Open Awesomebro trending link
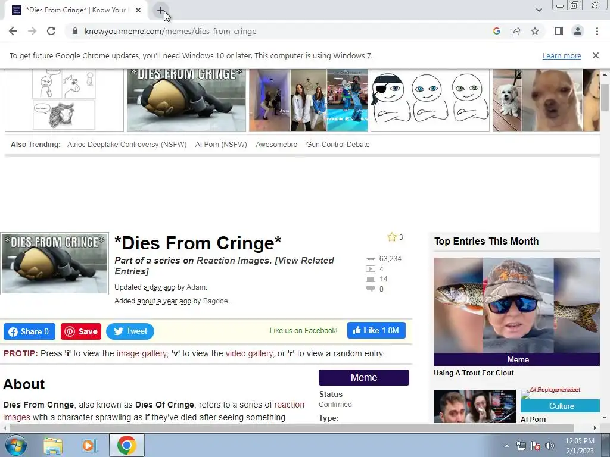 pyautogui.click(x=276, y=145)
